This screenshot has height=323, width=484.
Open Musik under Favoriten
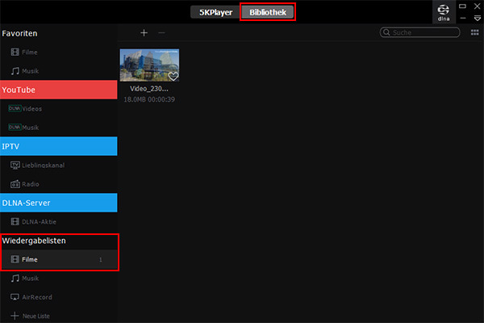point(59,71)
